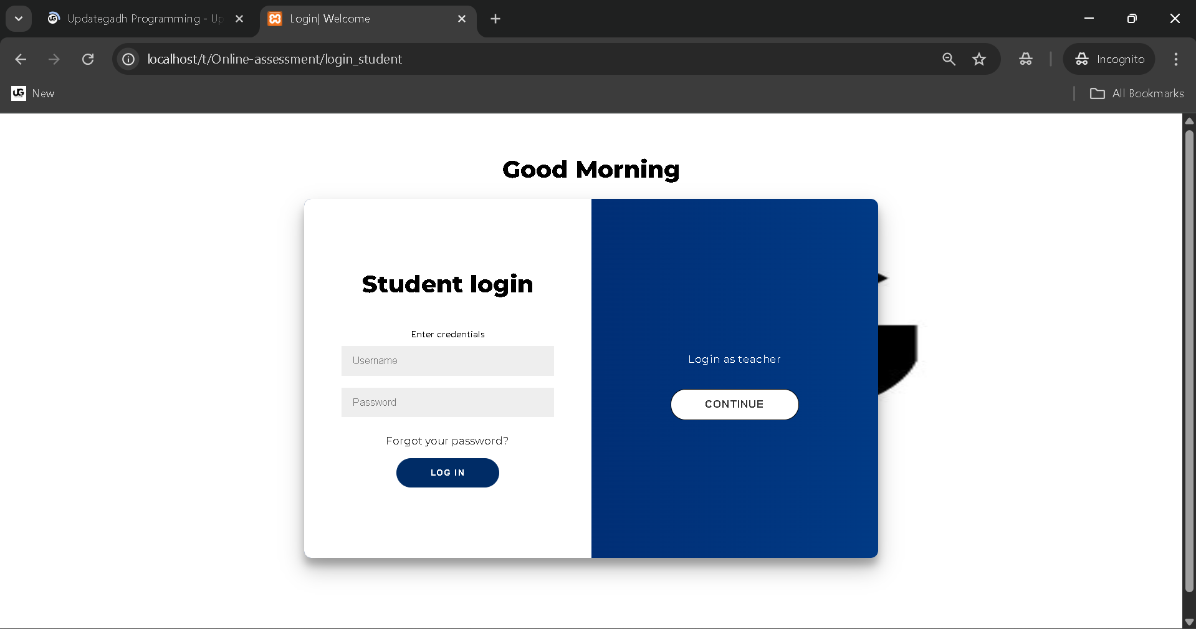Focus the Password input field
The height and width of the screenshot is (629, 1196).
click(447, 403)
